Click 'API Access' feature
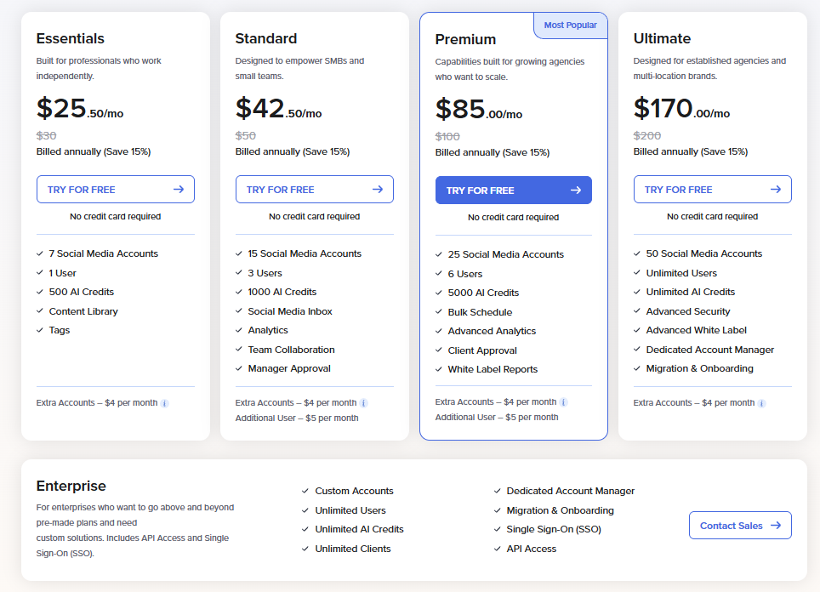820x592 pixels. click(x=531, y=549)
